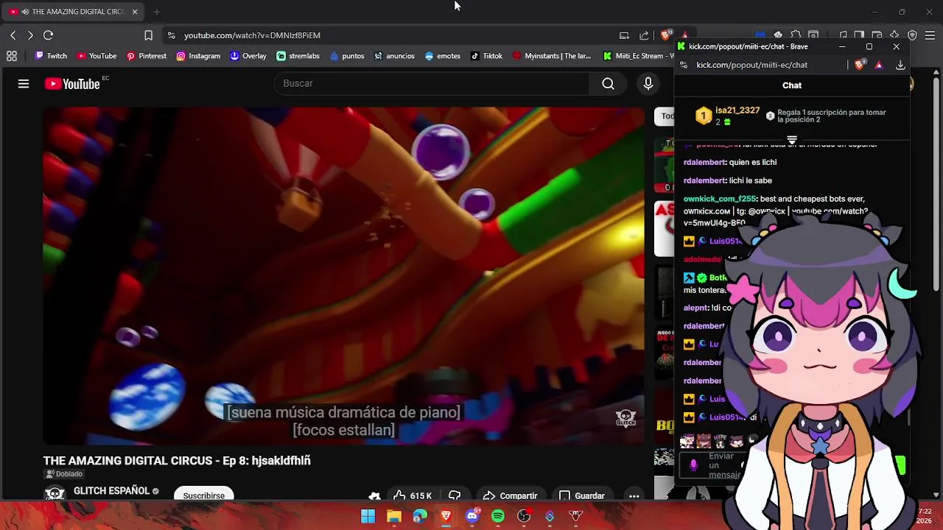Open the site settings icon beside the URL

[171, 35]
